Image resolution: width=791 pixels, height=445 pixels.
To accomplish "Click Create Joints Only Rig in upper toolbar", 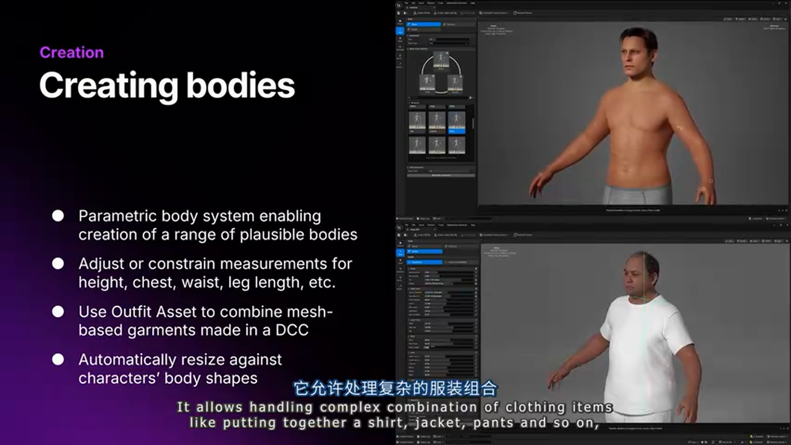I will pyautogui.click(x=444, y=12).
